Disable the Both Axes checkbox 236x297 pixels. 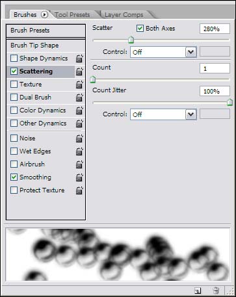[x=140, y=29]
